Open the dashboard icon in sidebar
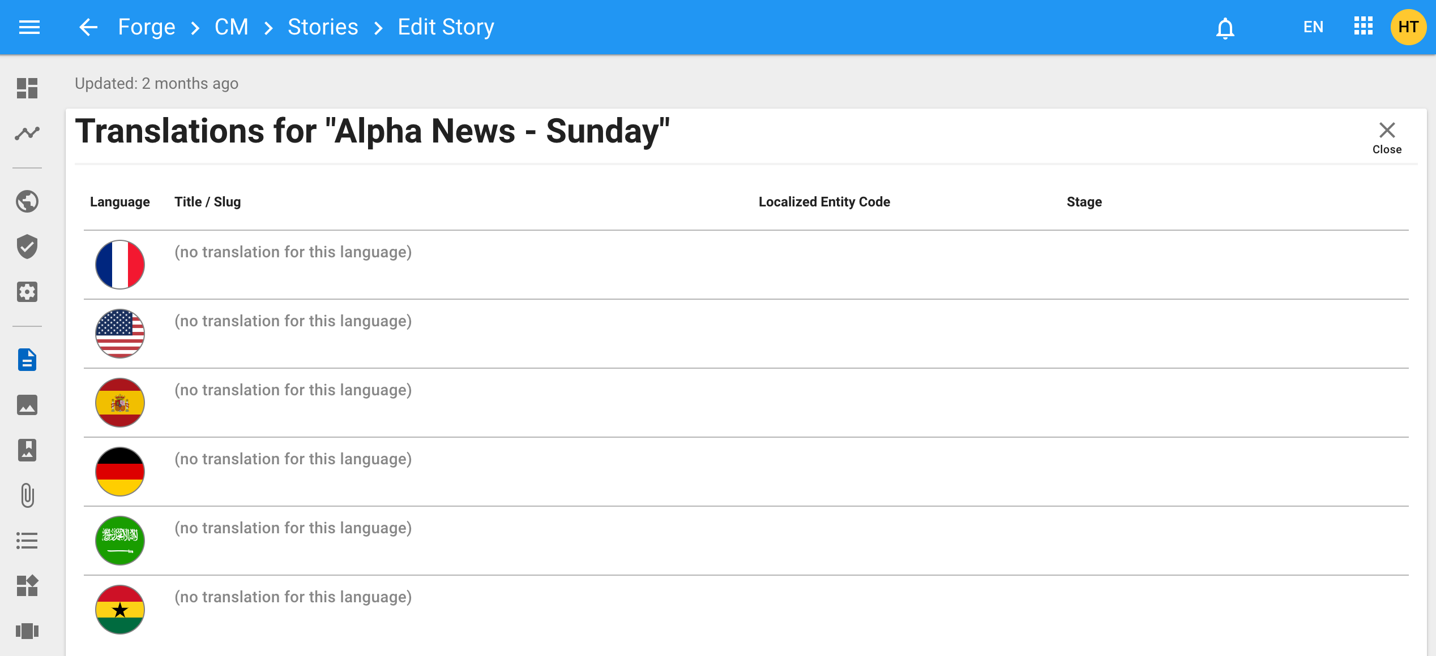Image resolution: width=1436 pixels, height=656 pixels. 27,88
